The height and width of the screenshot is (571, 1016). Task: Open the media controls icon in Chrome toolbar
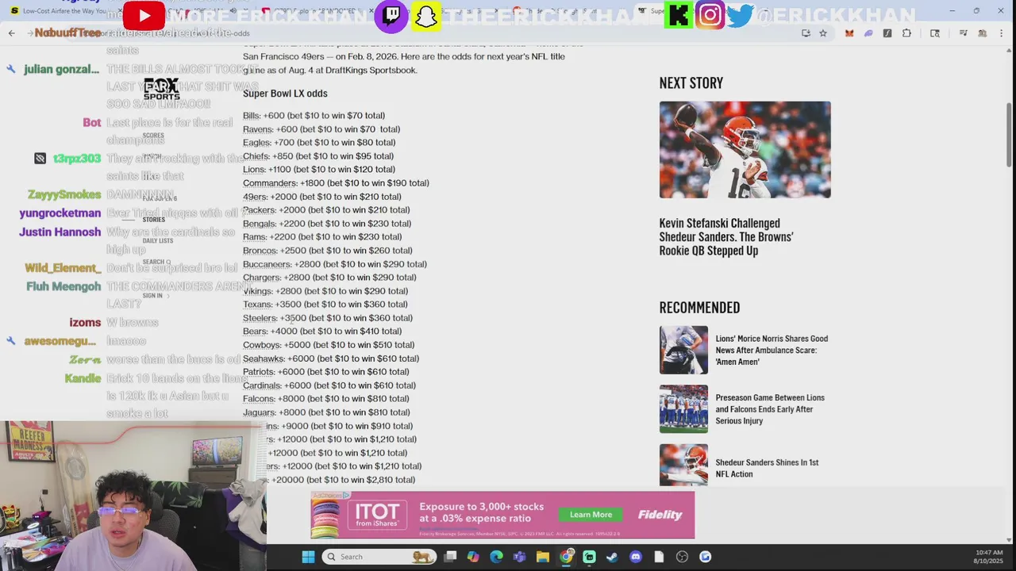pyautogui.click(x=964, y=33)
